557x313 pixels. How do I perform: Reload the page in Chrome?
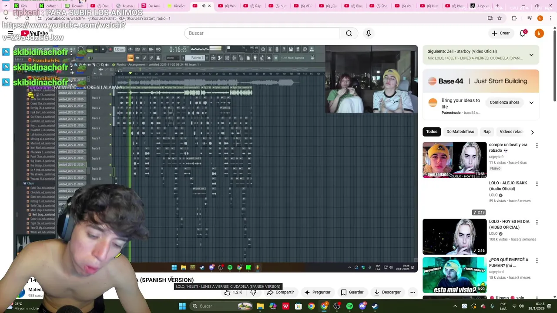pos(27,18)
